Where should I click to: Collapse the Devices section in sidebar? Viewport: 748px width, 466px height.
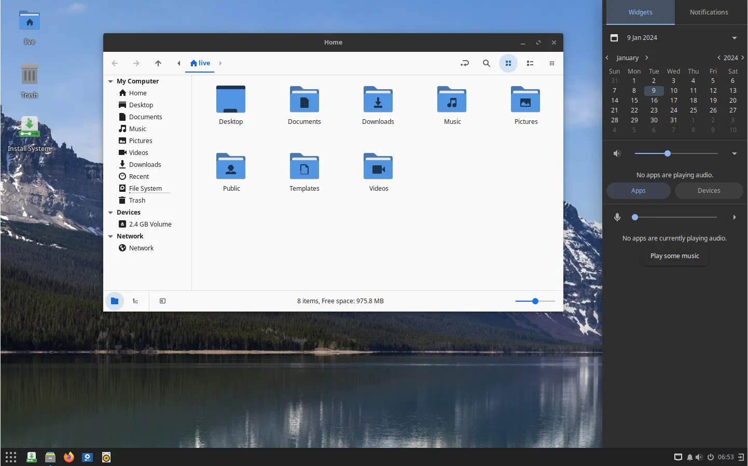(x=110, y=213)
